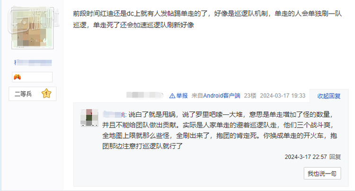Click the 我也说一句 button
Viewport: 355px width, 191px height.
pos(322,174)
